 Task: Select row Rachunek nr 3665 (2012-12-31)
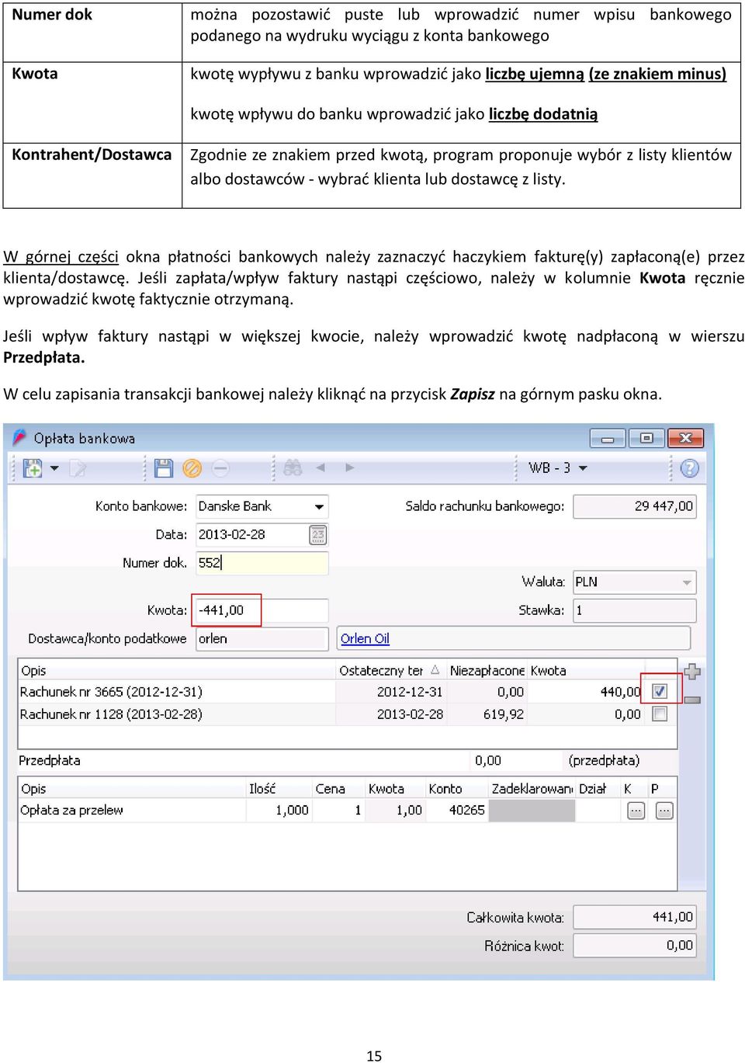tap(348, 692)
